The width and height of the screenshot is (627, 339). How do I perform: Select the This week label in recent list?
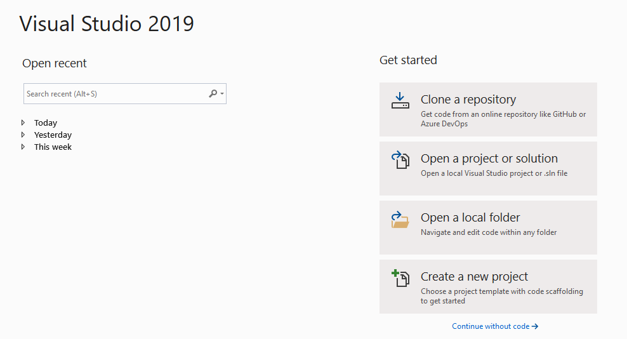[53, 147]
